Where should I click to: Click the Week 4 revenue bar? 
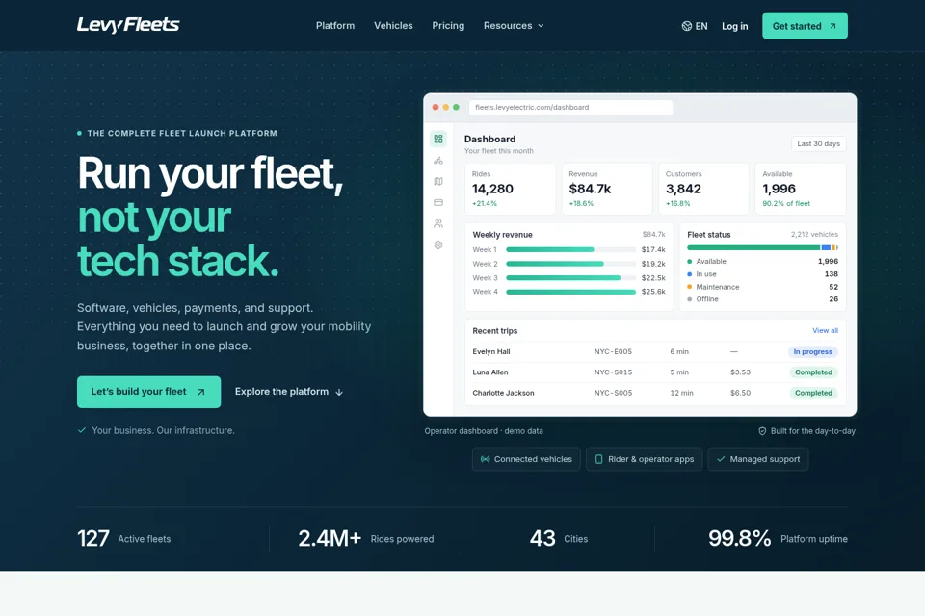click(x=570, y=292)
